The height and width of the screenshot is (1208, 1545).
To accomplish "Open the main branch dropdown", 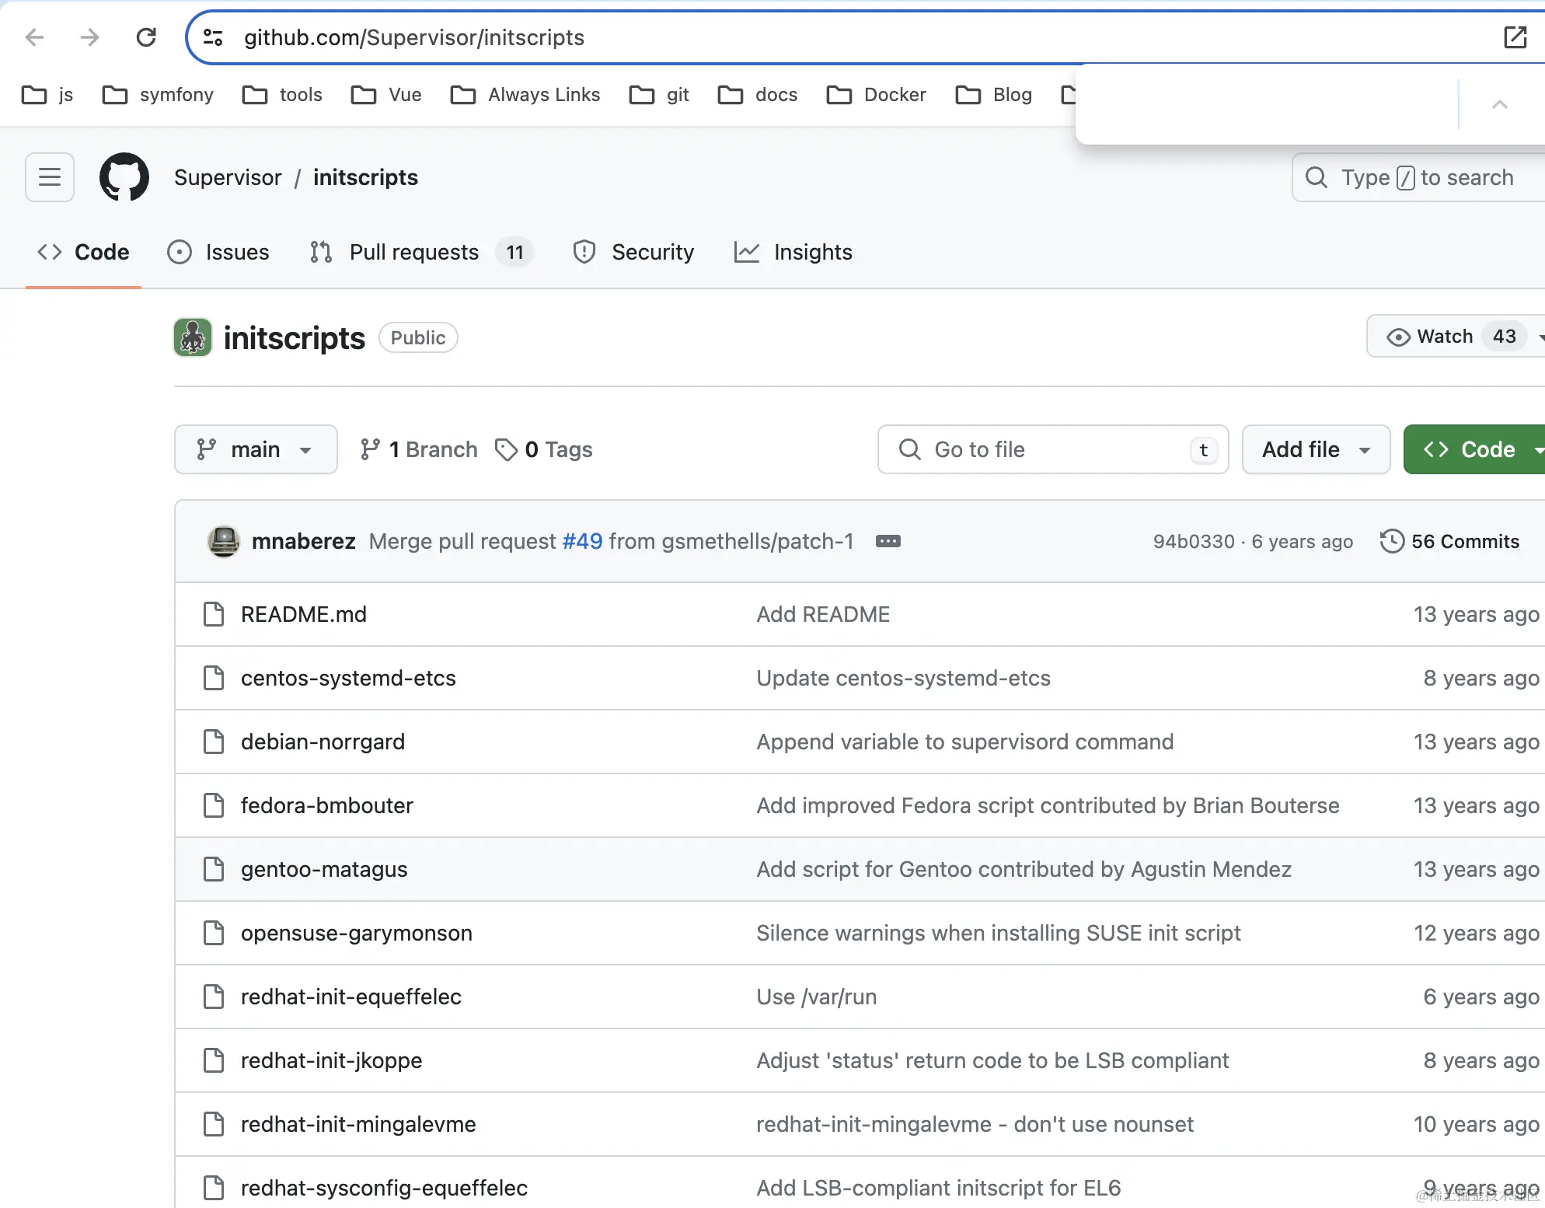I will coord(256,449).
